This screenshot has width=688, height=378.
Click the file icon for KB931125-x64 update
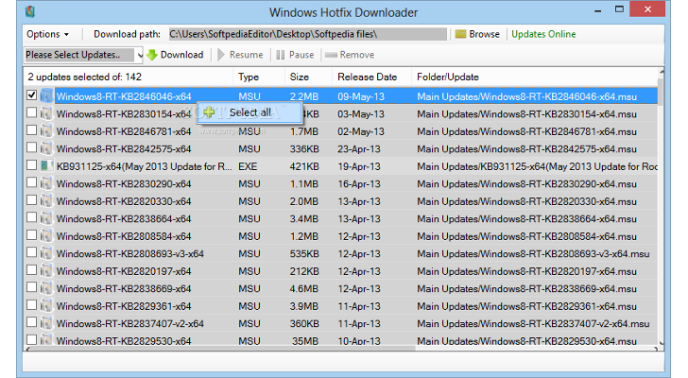(45, 165)
